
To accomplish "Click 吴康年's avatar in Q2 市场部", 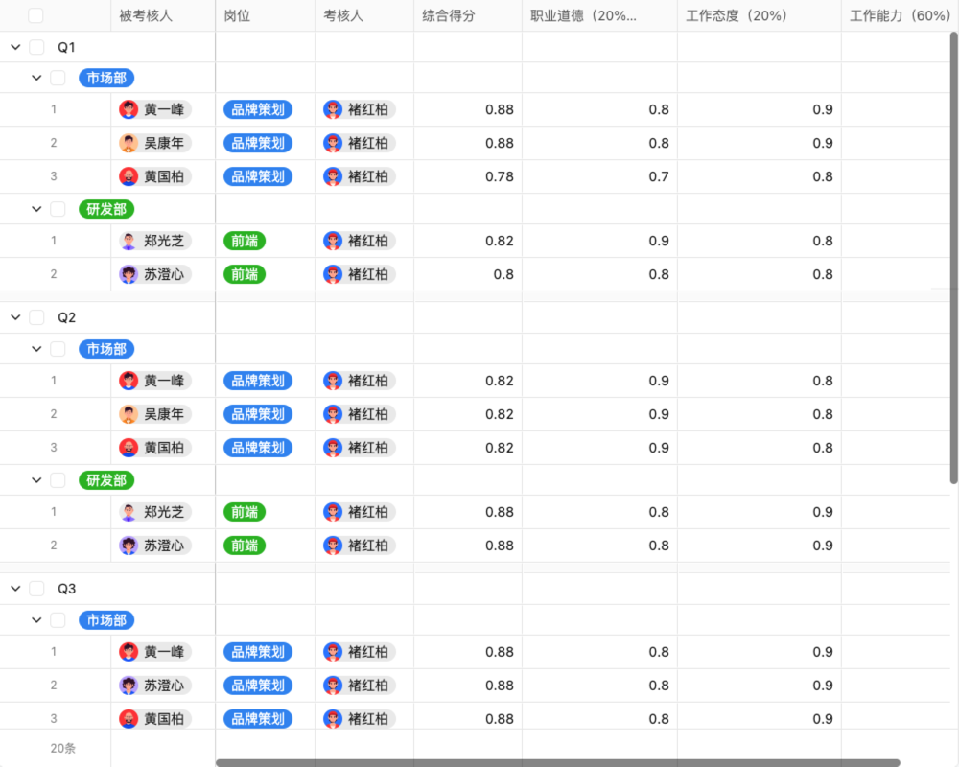I will point(129,414).
